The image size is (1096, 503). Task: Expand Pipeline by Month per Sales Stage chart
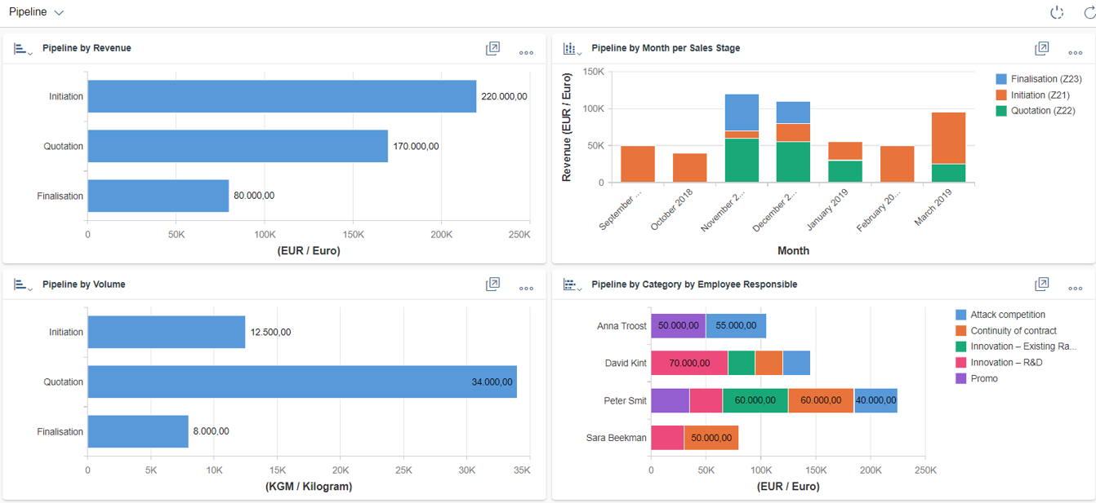(1041, 49)
